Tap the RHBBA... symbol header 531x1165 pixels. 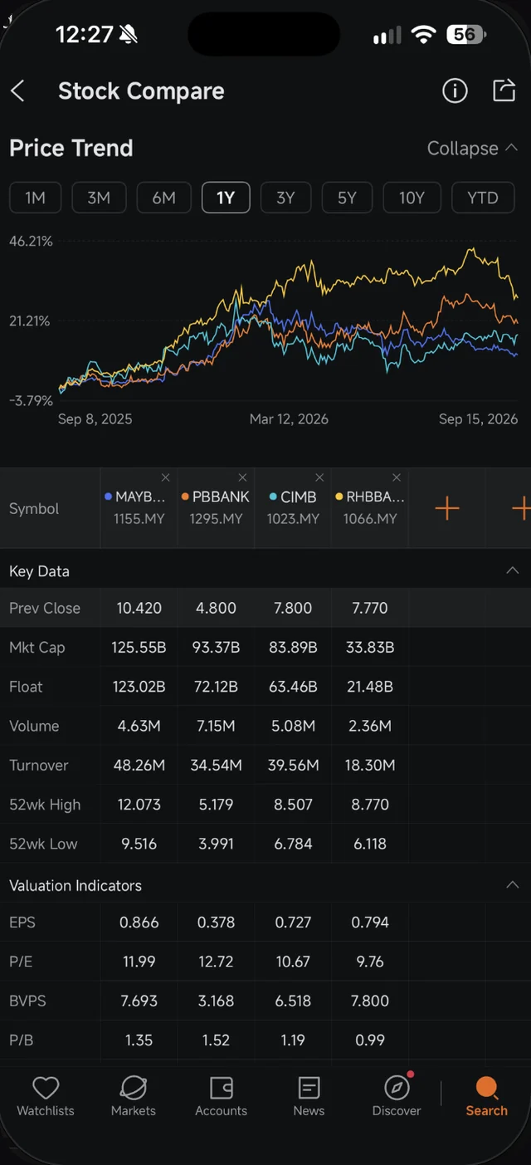point(370,508)
